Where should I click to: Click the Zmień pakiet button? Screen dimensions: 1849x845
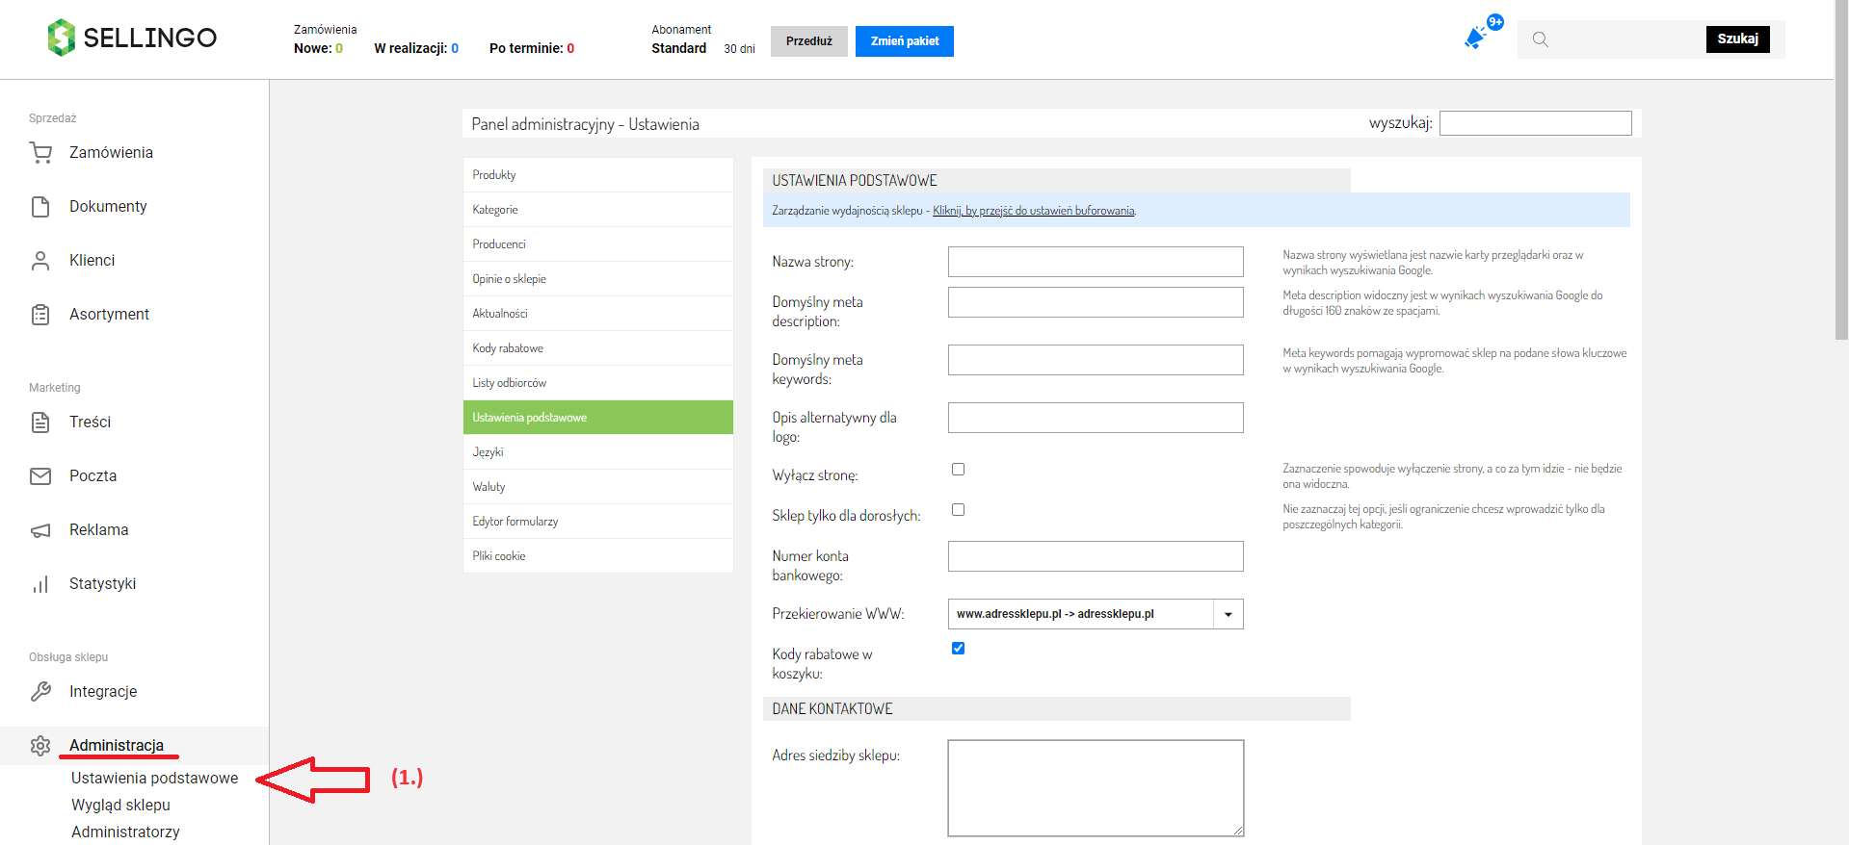(x=905, y=41)
